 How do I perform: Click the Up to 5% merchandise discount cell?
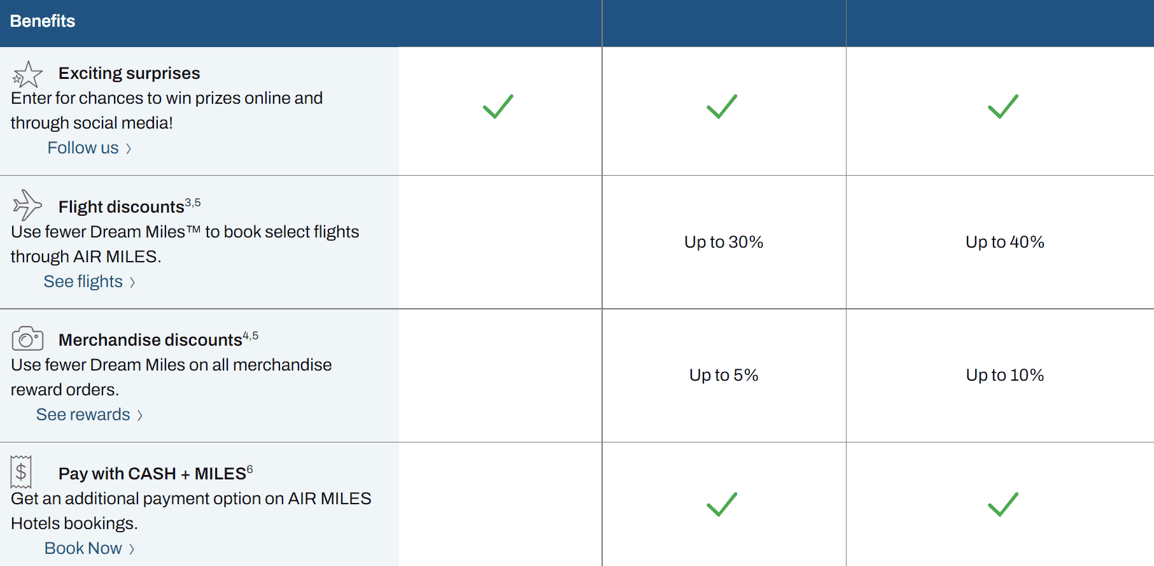[x=724, y=375]
